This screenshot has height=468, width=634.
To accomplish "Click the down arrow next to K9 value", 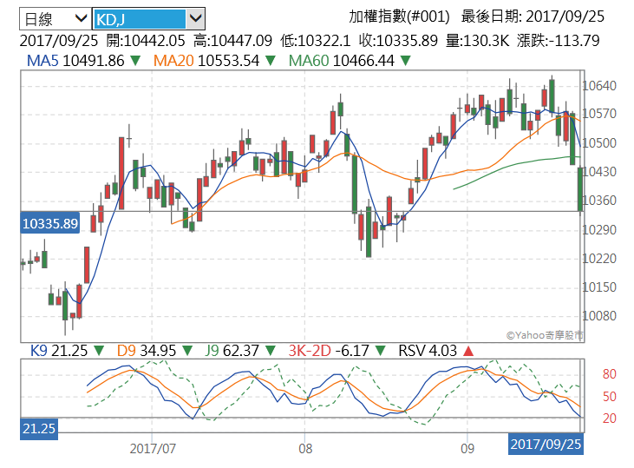I will coord(98,352).
